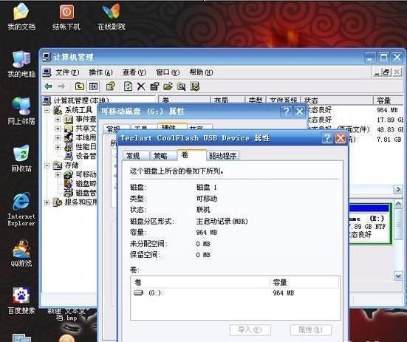This screenshot has width=407, height=342.
Task: Click the Delete X toolbar icon
Action: (141, 86)
